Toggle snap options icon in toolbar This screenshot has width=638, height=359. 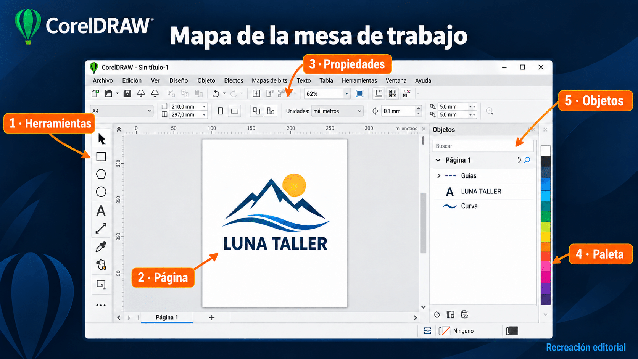pos(407,93)
